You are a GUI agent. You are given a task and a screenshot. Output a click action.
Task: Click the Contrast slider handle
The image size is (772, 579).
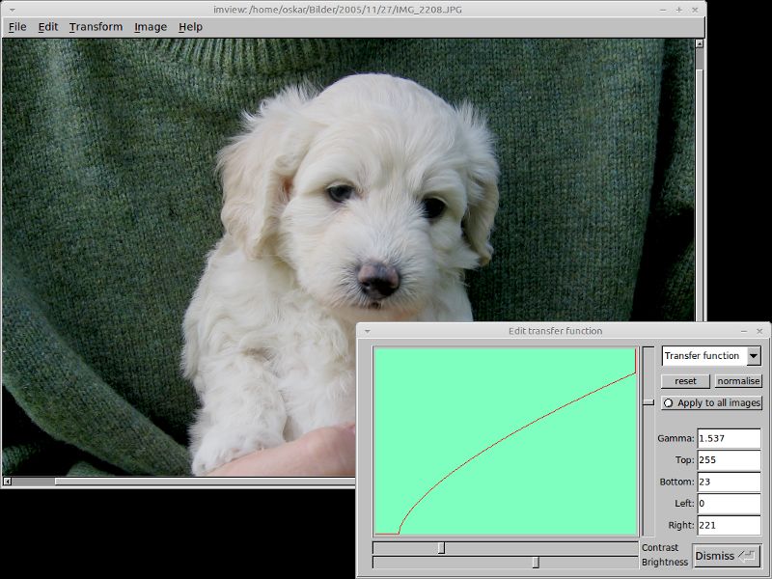[x=441, y=548]
